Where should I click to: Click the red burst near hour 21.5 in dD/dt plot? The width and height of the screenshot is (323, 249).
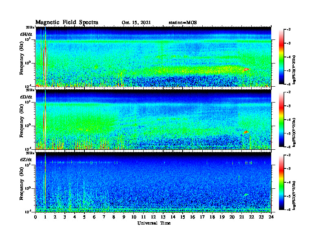click(x=246, y=132)
